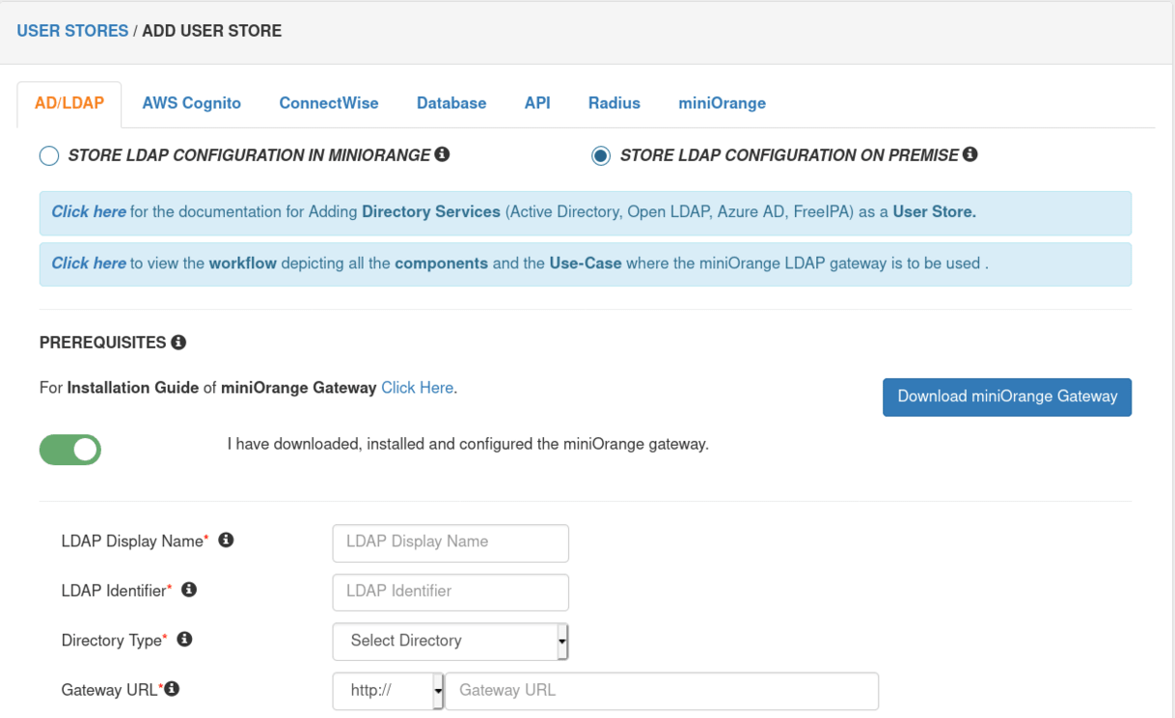Open Installation Guide Click Here link
The width and height of the screenshot is (1175, 718).
pos(417,388)
